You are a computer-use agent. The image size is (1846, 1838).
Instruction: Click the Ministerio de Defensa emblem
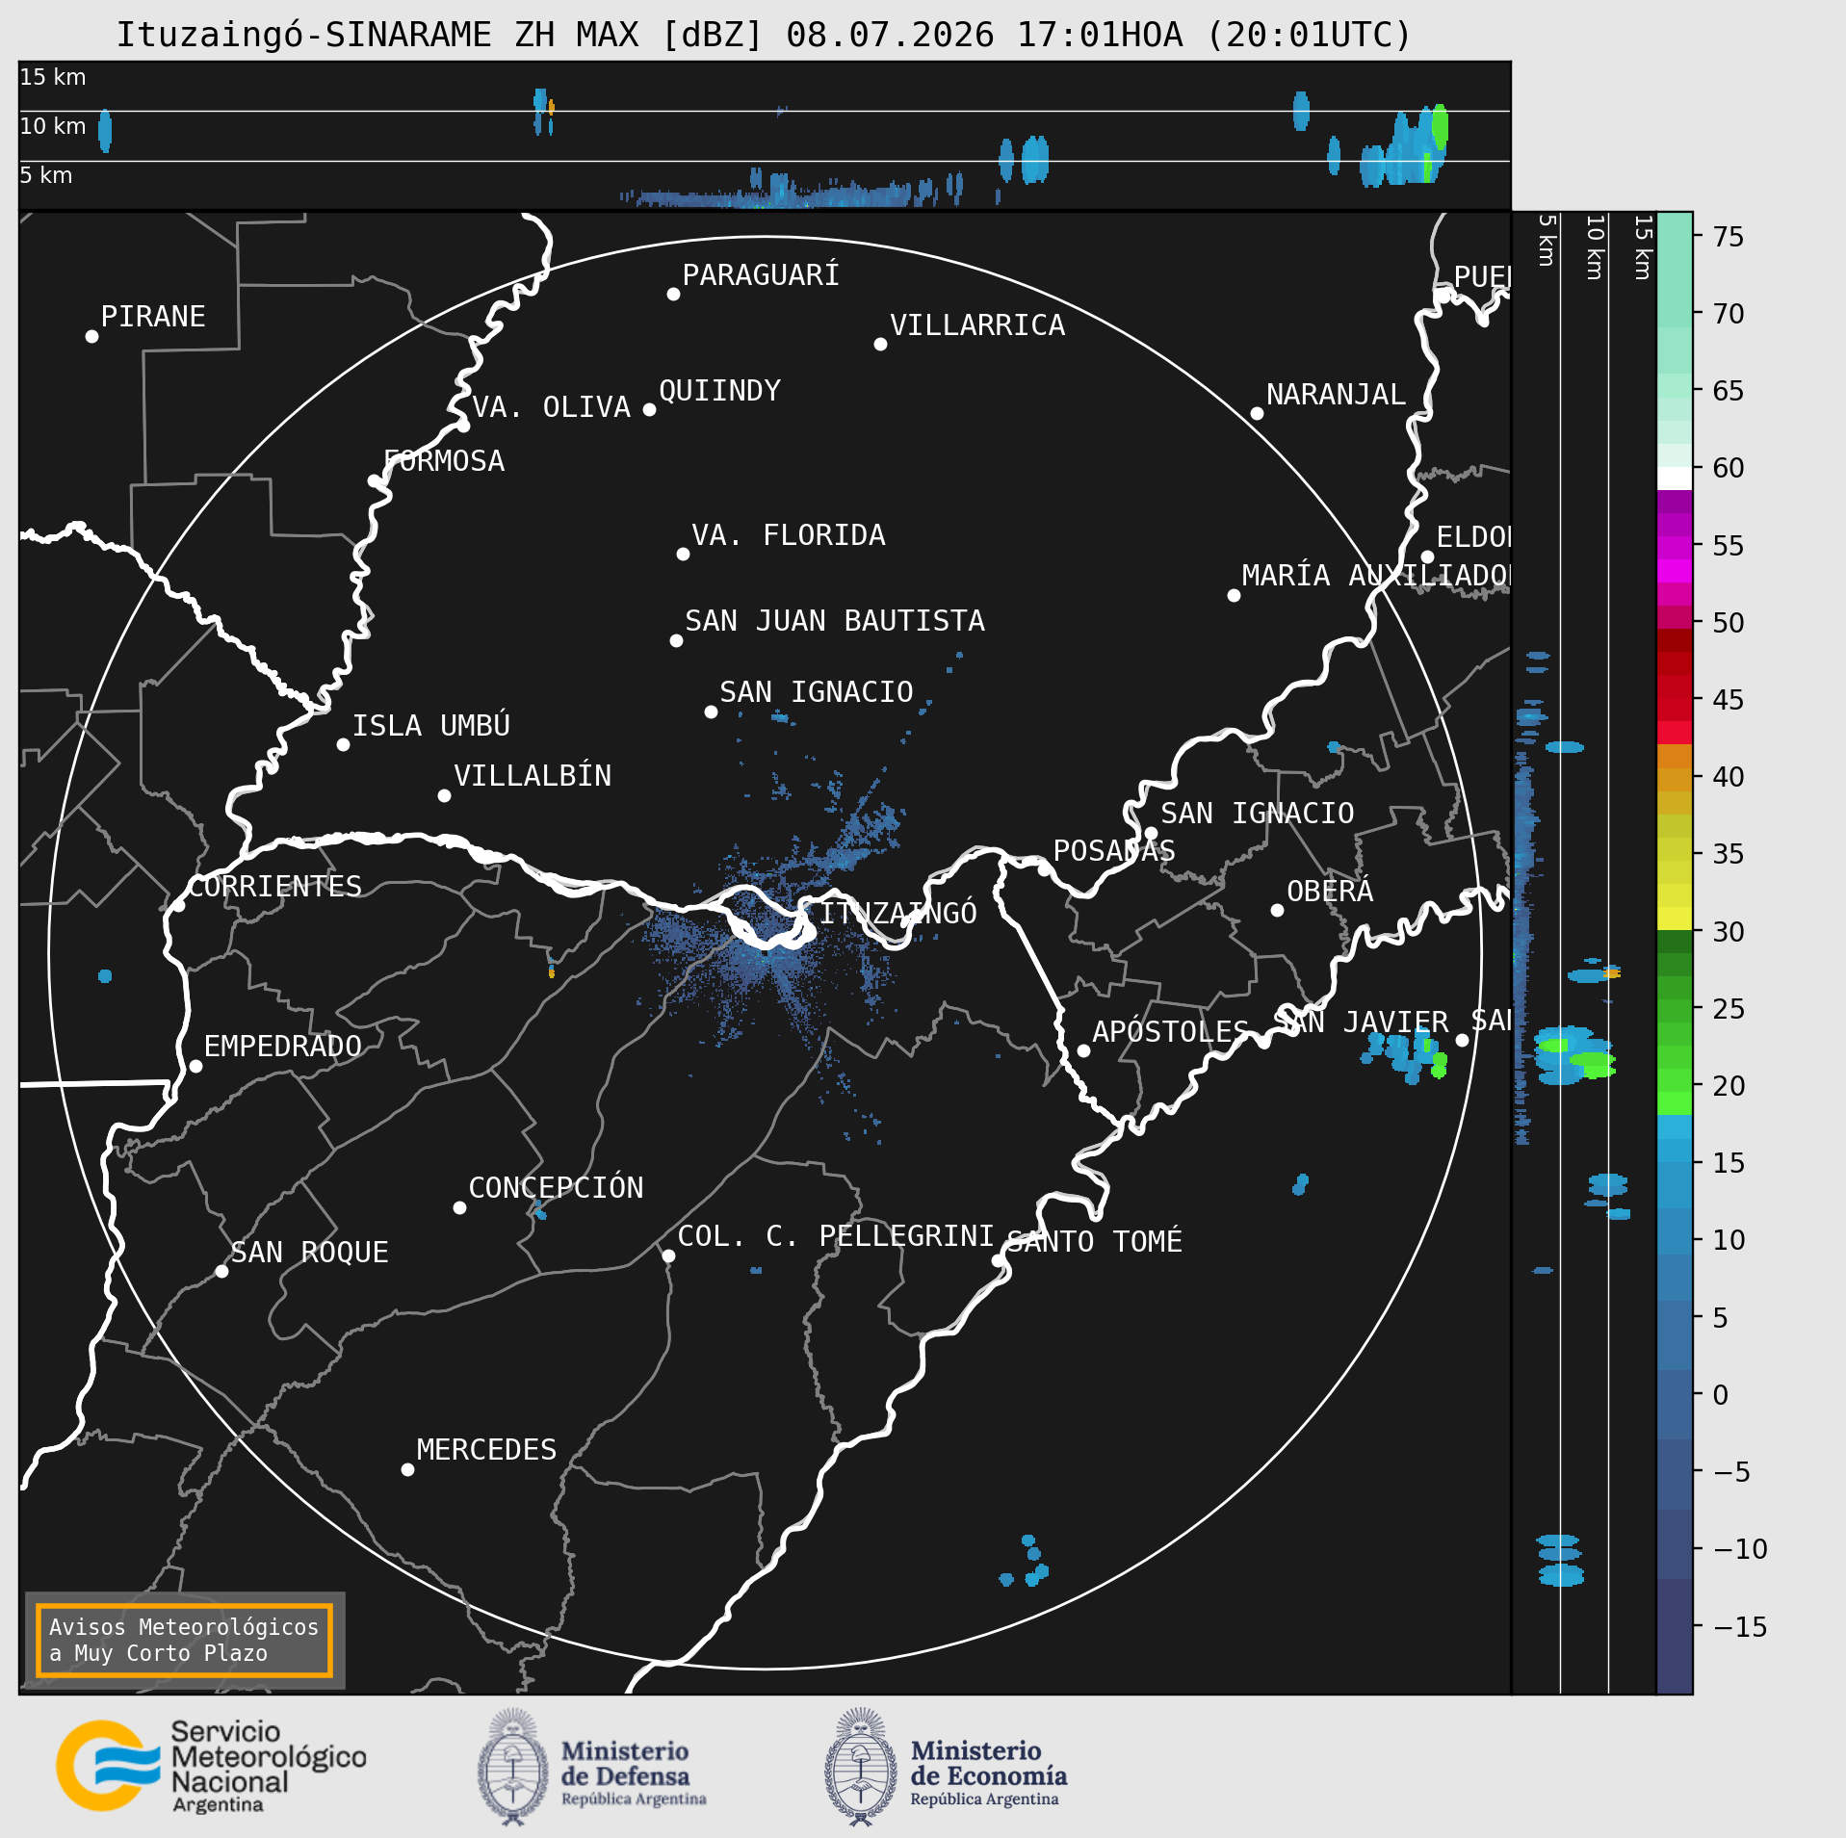513,1767
